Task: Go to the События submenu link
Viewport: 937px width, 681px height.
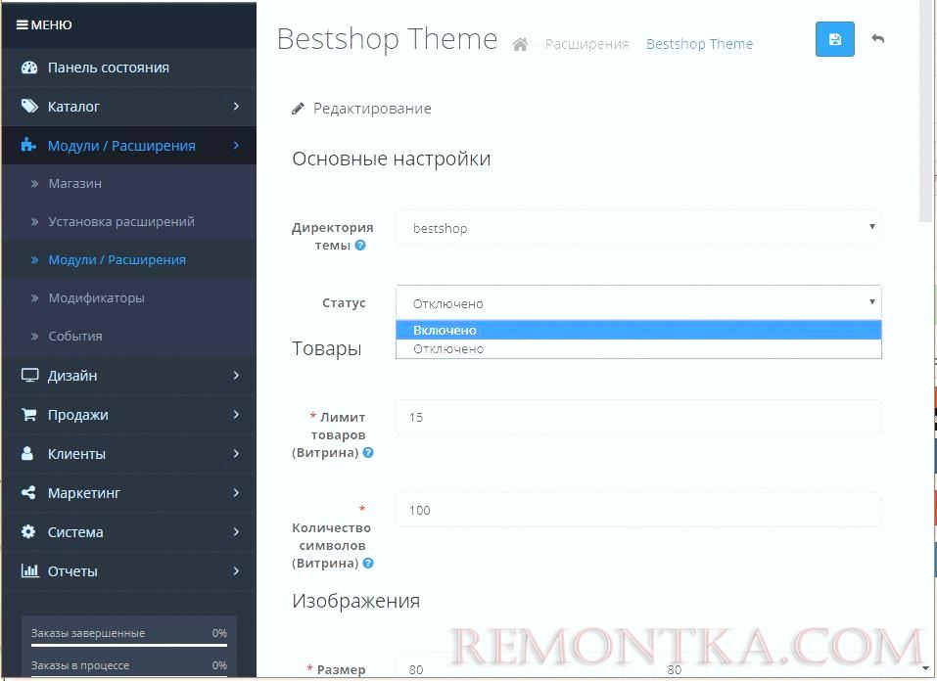Action: click(x=75, y=337)
